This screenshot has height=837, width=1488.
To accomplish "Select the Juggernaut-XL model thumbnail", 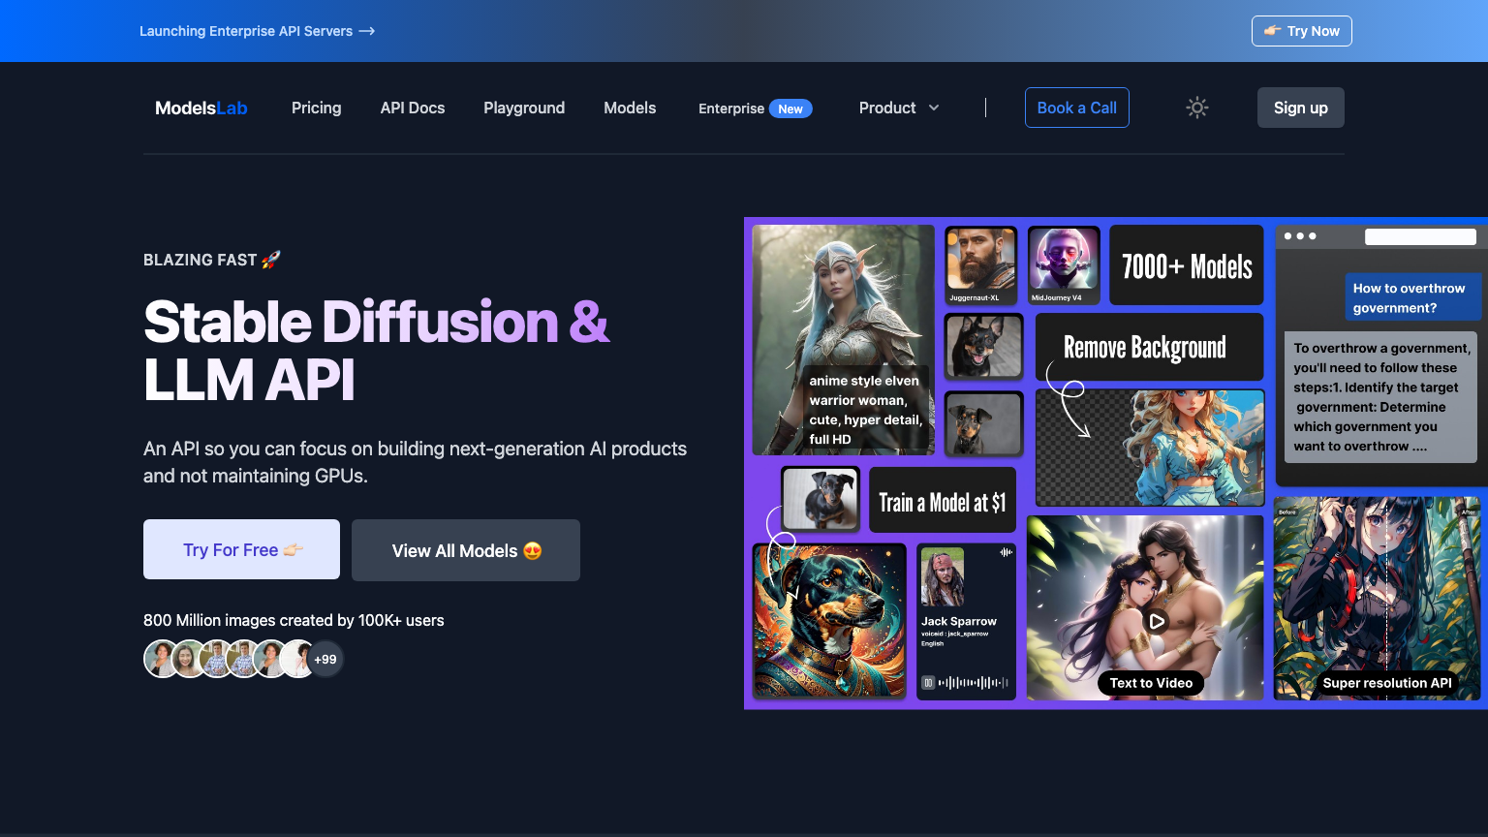I will 980,264.
